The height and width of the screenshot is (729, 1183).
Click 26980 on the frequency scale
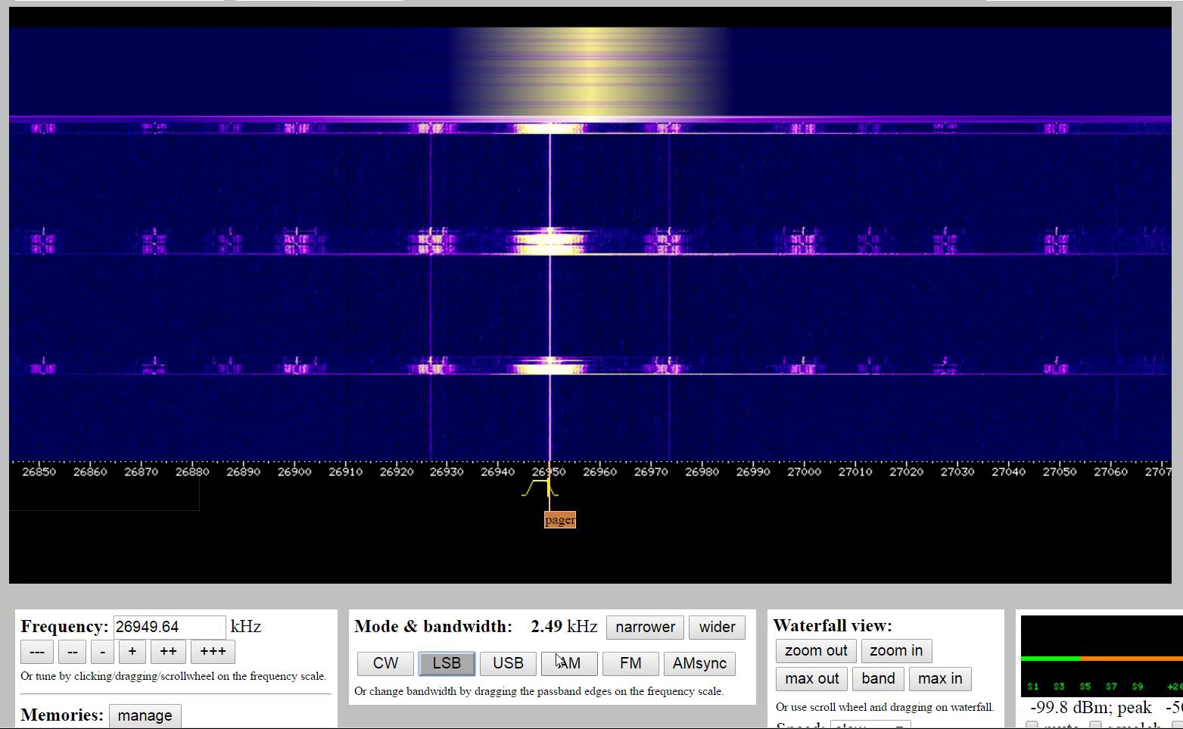[x=702, y=472]
